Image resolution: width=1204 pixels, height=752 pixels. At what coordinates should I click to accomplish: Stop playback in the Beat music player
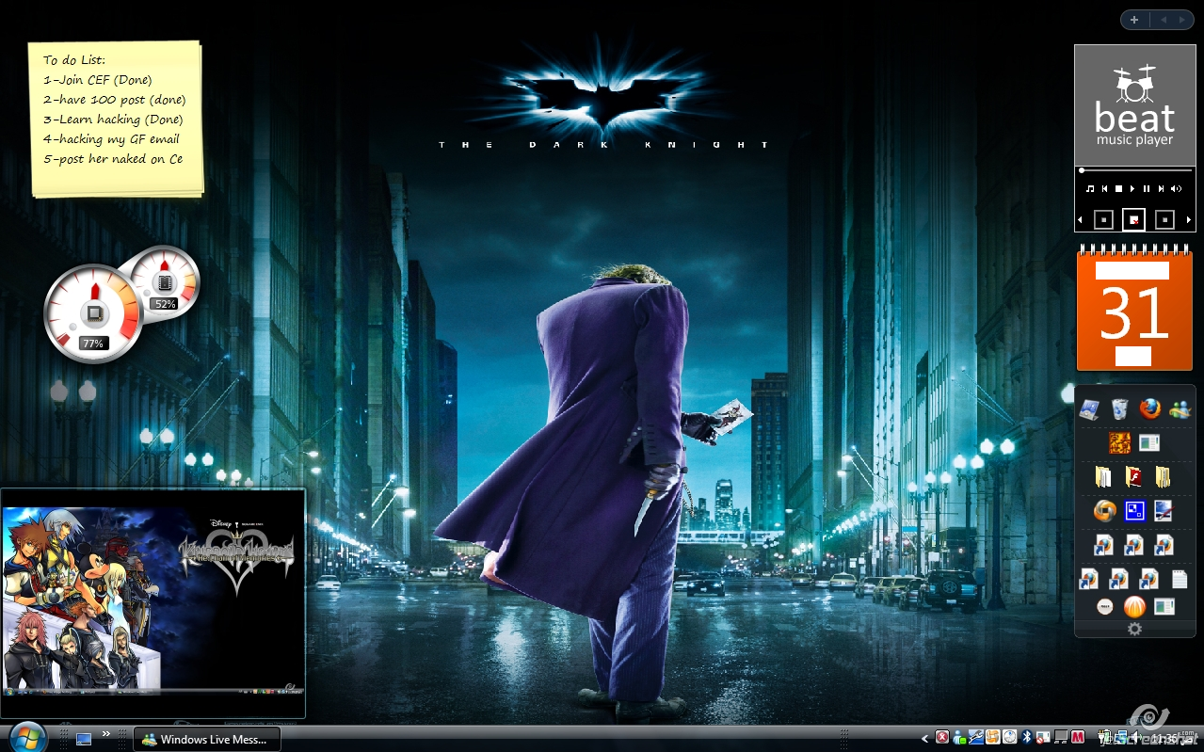tap(1118, 189)
